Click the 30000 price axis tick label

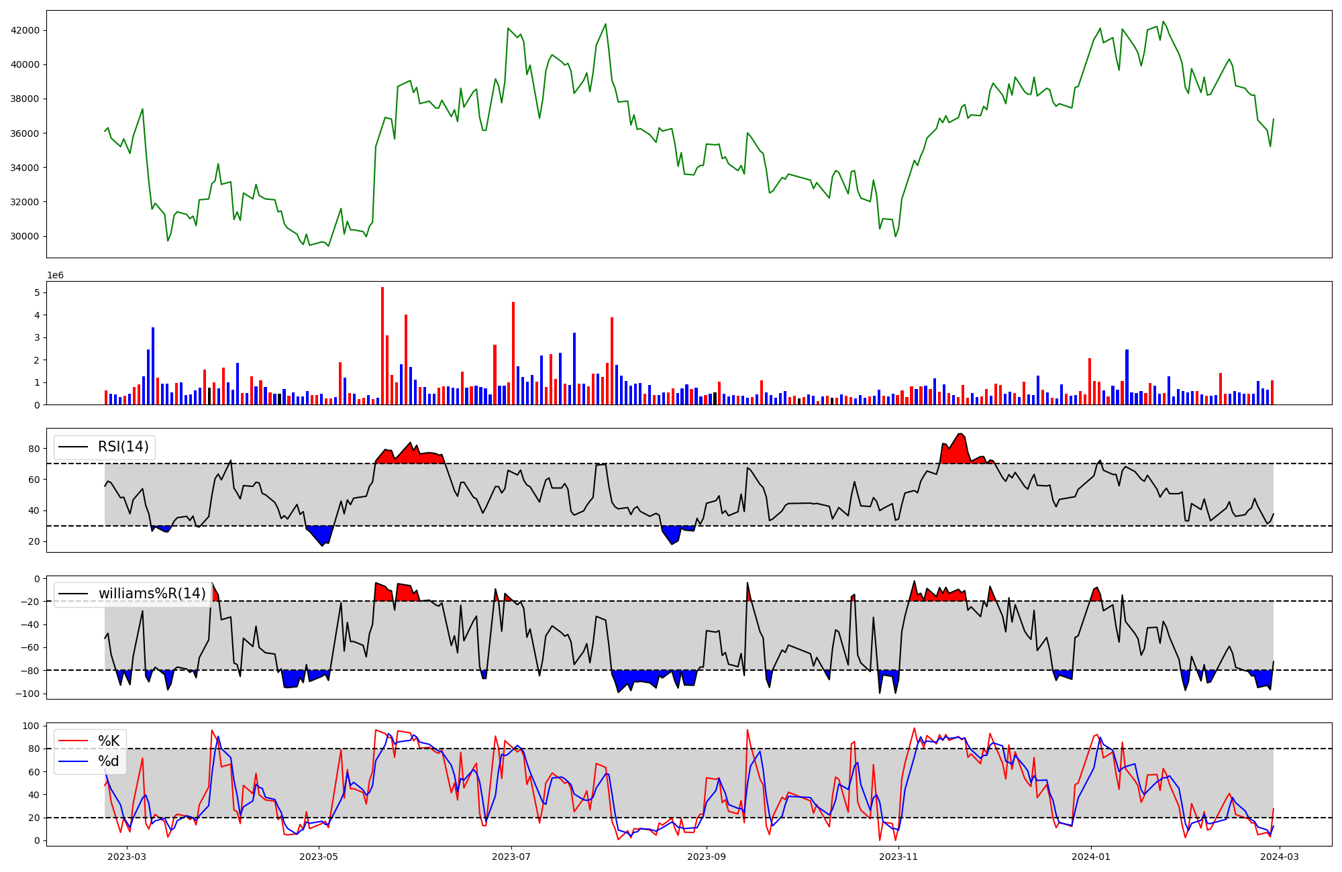(x=25, y=236)
